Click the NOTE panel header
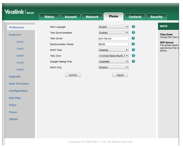The width and height of the screenshot is (183, 147). (x=168, y=26)
